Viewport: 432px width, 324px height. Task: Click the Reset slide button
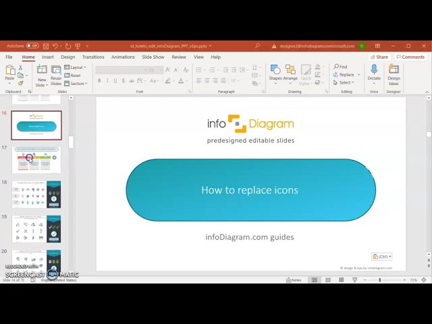72,75
